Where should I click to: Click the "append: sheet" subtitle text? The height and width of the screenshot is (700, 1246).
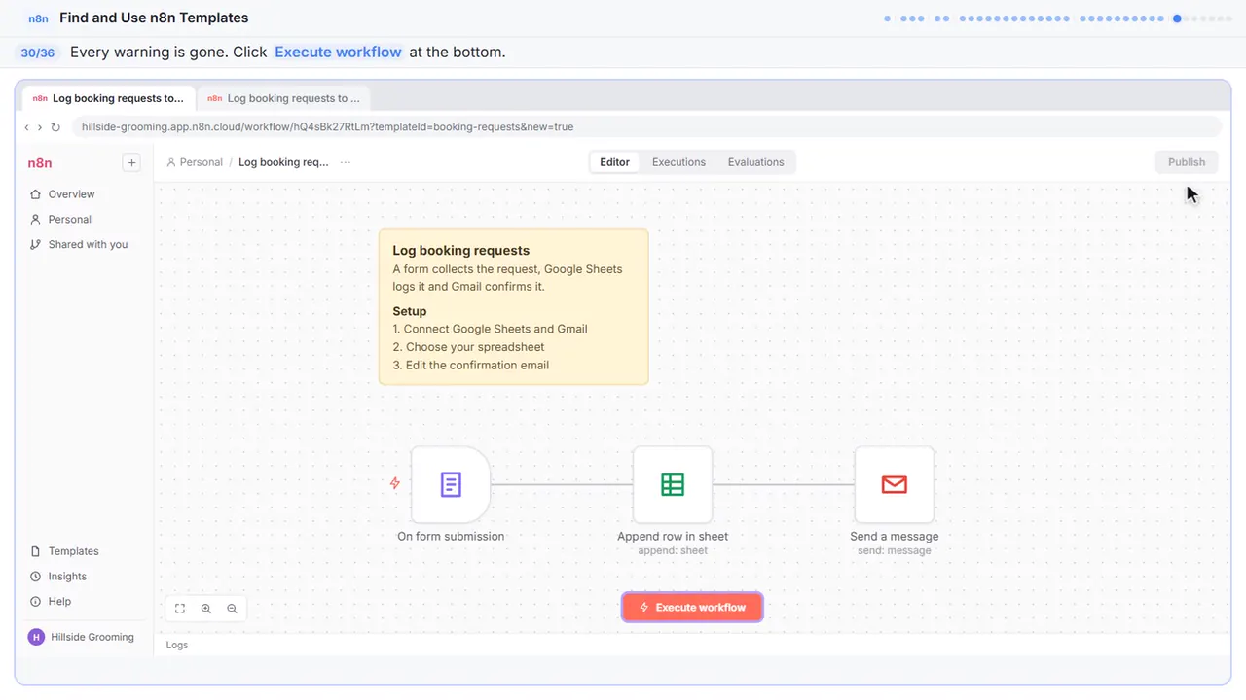(673, 551)
